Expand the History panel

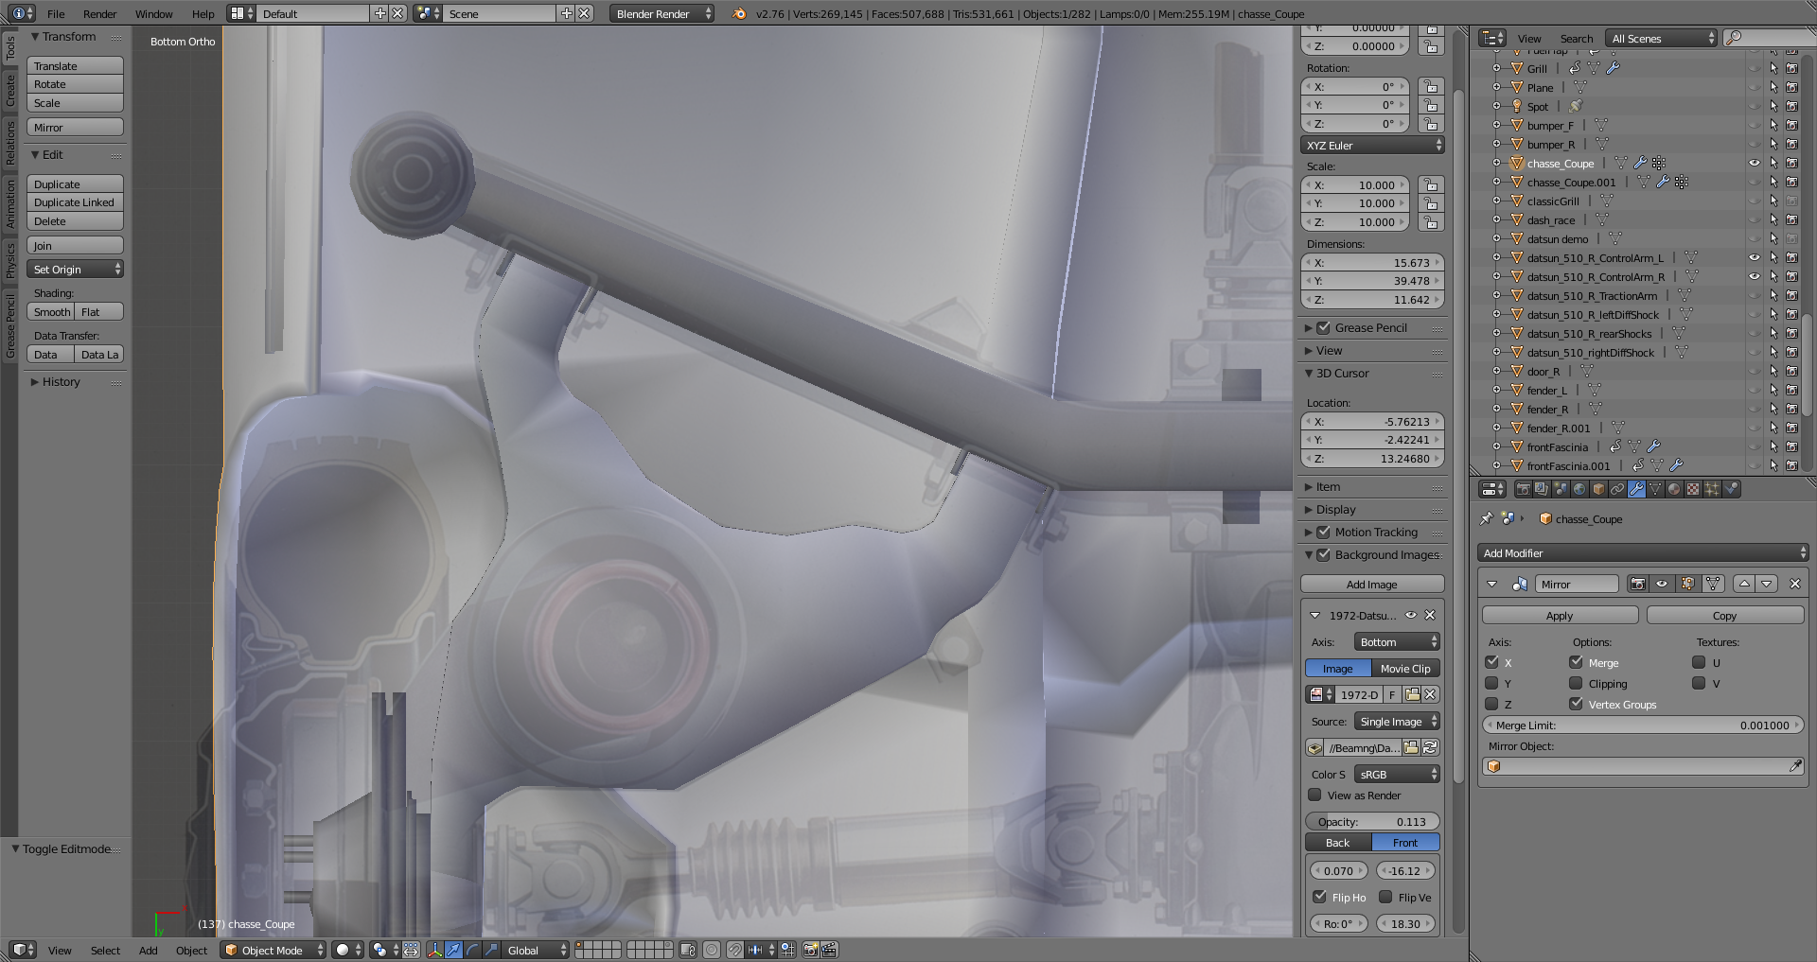click(61, 382)
